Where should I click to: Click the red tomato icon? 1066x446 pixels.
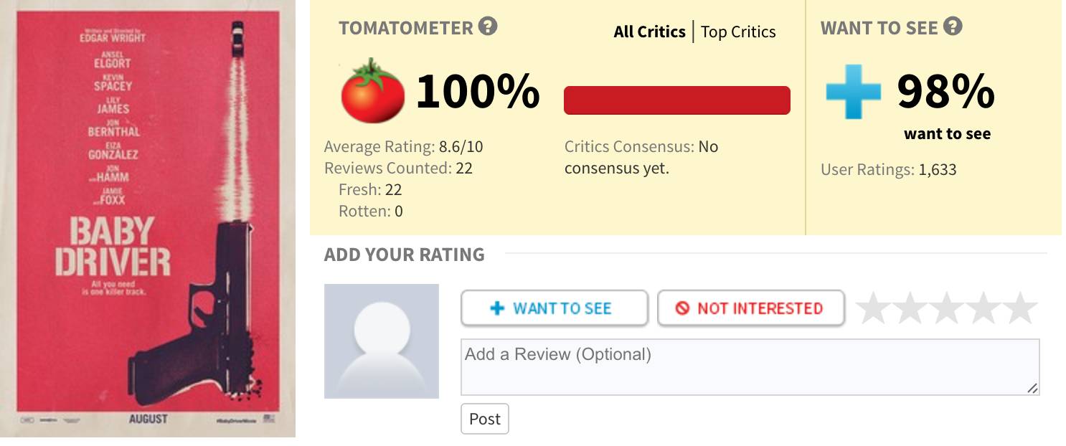(x=372, y=91)
